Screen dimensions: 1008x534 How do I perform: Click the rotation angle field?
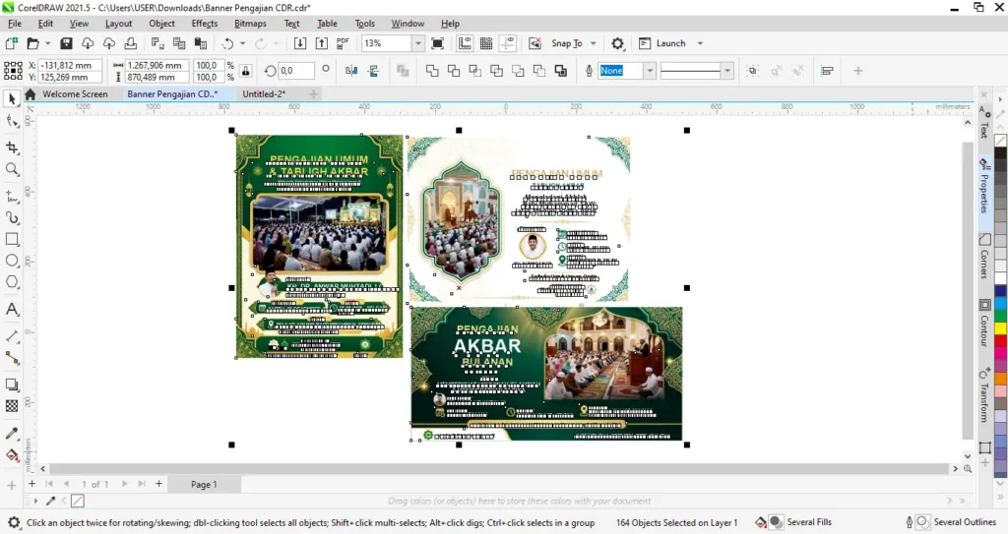[x=295, y=71]
